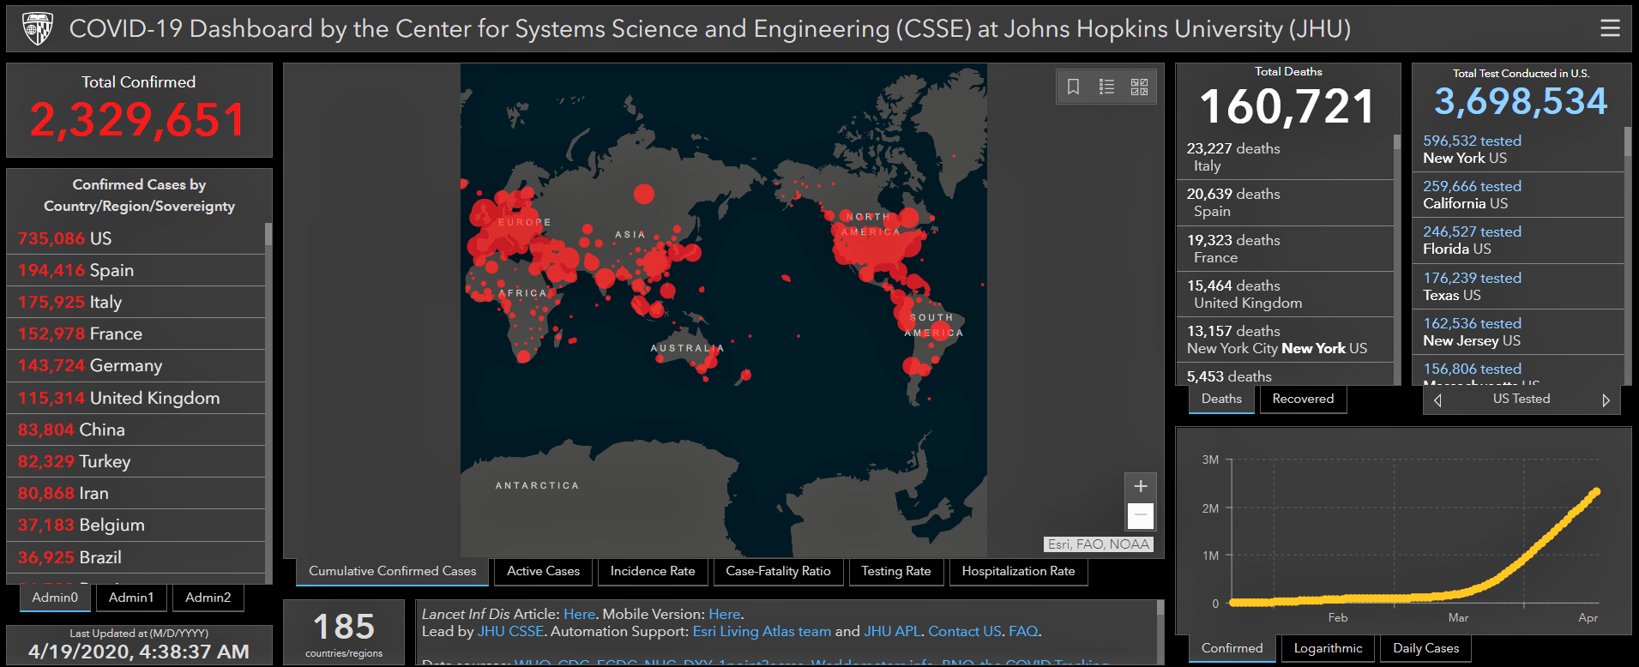Image resolution: width=1639 pixels, height=667 pixels.
Task: Select United Kingdom in confirmed cases list
Action: 136,398
